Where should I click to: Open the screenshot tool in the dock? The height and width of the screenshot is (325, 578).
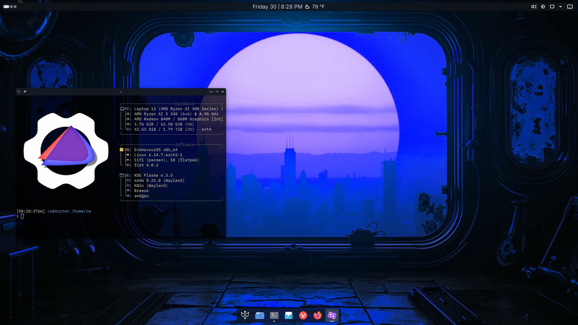coord(332,315)
